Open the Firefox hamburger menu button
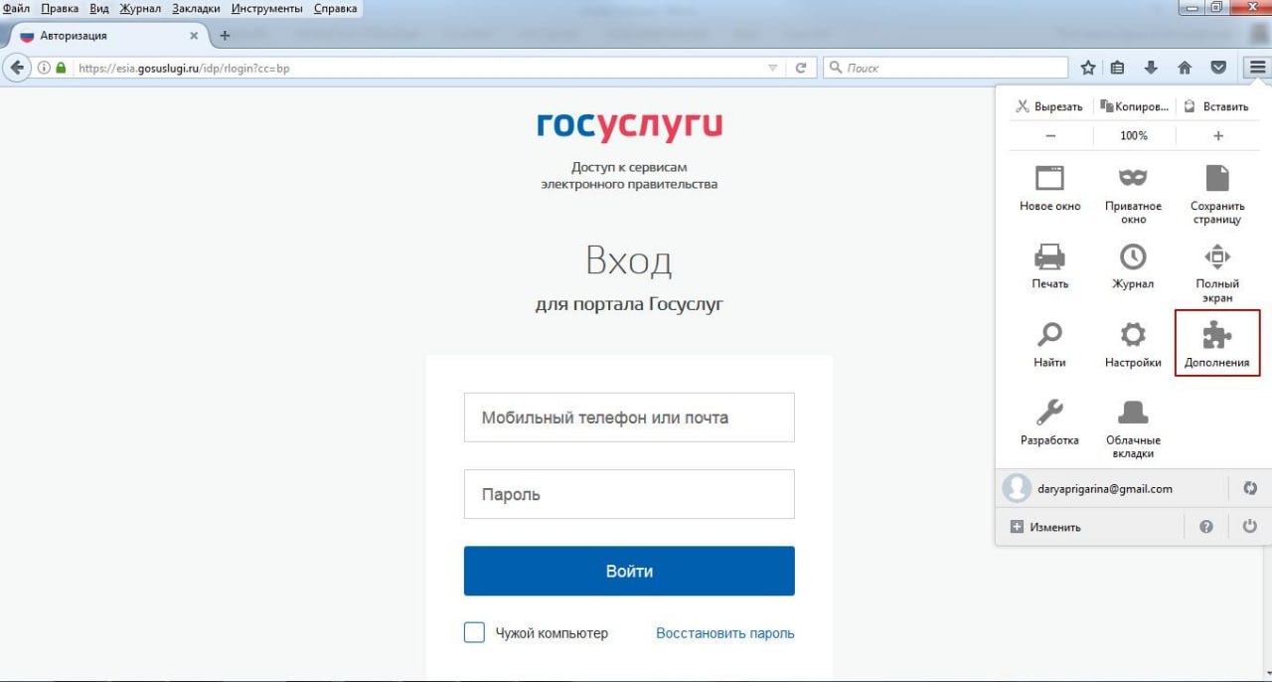The width and height of the screenshot is (1272, 682). pyautogui.click(x=1257, y=68)
